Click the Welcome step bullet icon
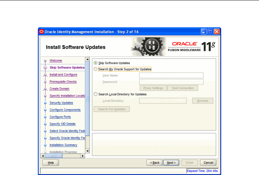 [45, 61]
